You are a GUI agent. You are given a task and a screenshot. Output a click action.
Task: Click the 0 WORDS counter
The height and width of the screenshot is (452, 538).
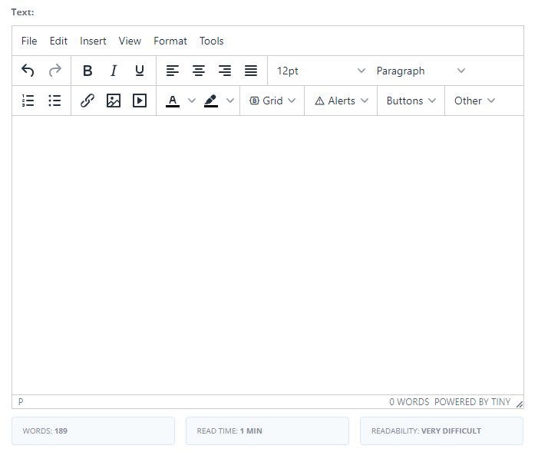pyautogui.click(x=409, y=402)
